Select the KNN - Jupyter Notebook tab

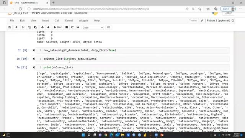click(29, 3)
